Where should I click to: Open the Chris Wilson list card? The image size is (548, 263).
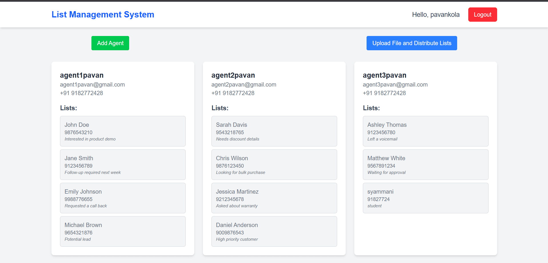(x=274, y=164)
